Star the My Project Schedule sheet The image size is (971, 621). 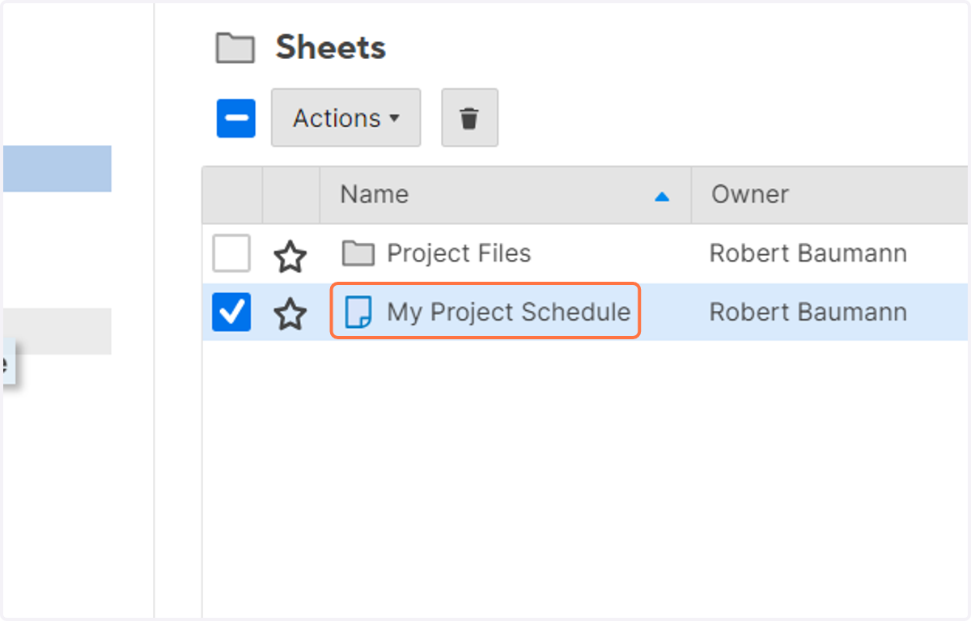(290, 313)
